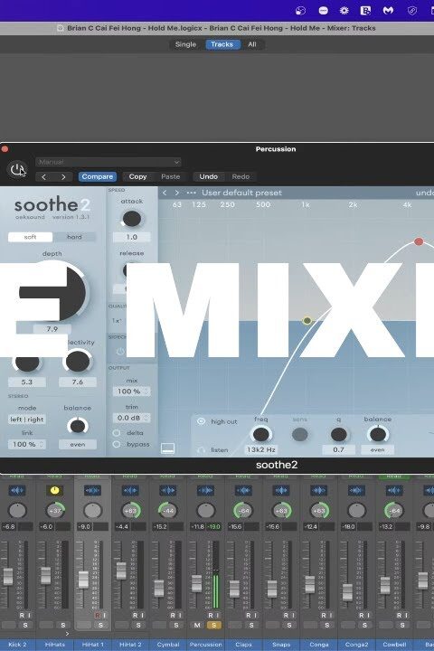
Task: Open Cowbell channel waveform icon
Action: (394, 490)
